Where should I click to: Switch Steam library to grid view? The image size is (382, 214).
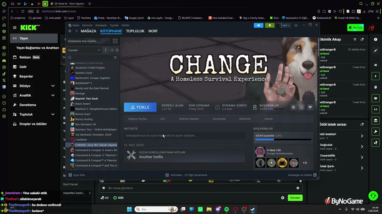115,41
